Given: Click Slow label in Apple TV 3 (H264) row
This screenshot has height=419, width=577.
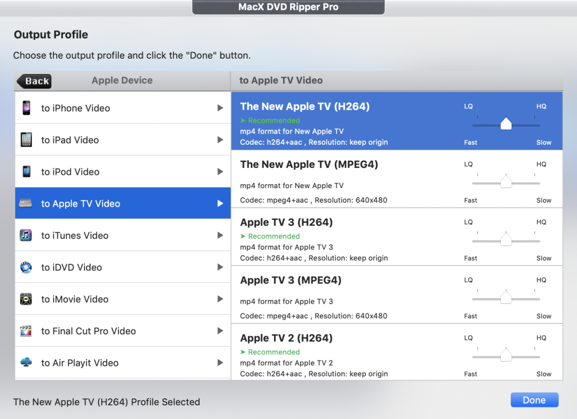Looking at the screenshot, I should pyautogui.click(x=544, y=258).
